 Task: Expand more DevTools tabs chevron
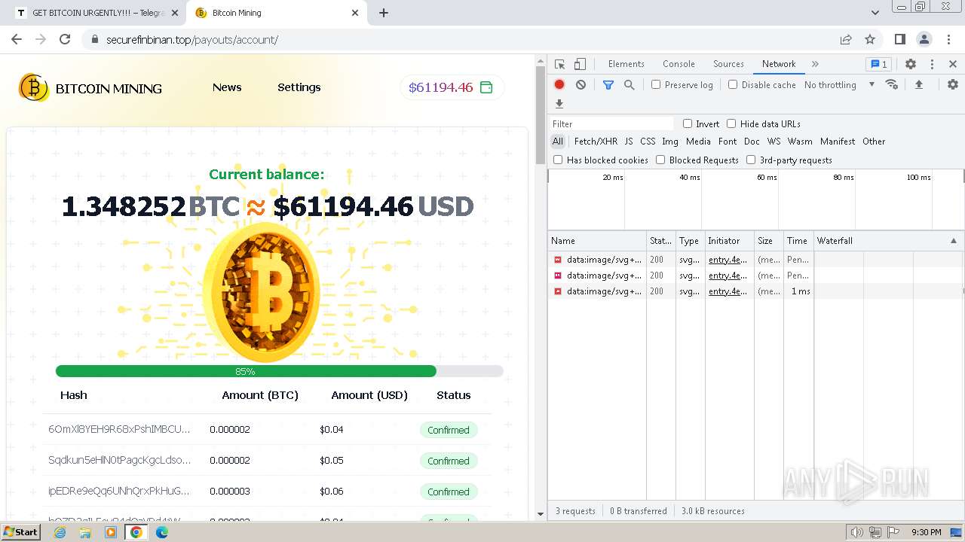click(815, 64)
